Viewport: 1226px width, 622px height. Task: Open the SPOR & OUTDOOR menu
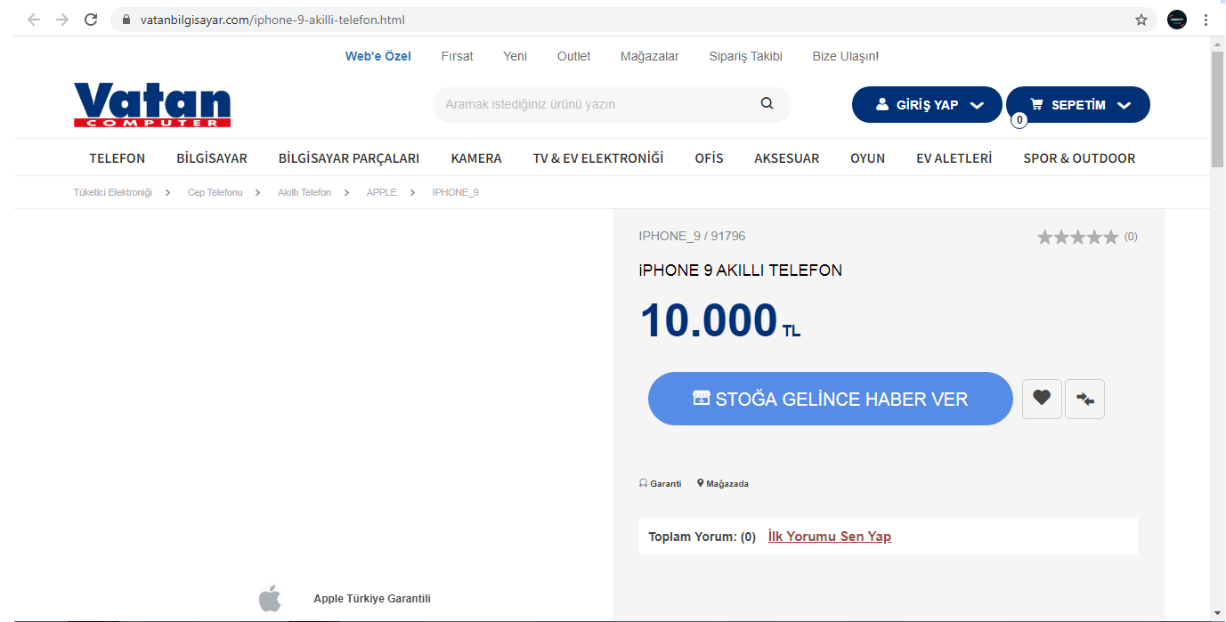1079,158
